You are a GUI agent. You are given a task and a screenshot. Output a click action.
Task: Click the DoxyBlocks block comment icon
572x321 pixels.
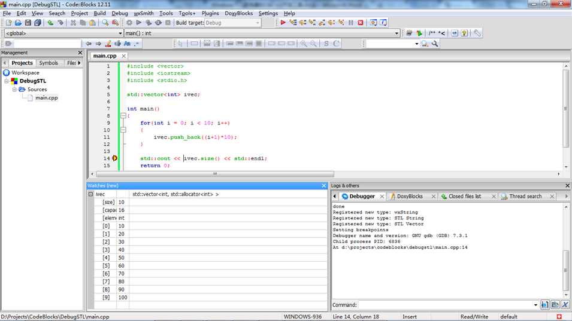(x=432, y=33)
